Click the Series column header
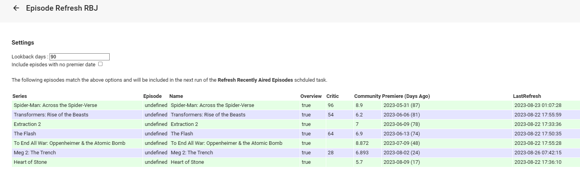580x178 pixels. 20,96
